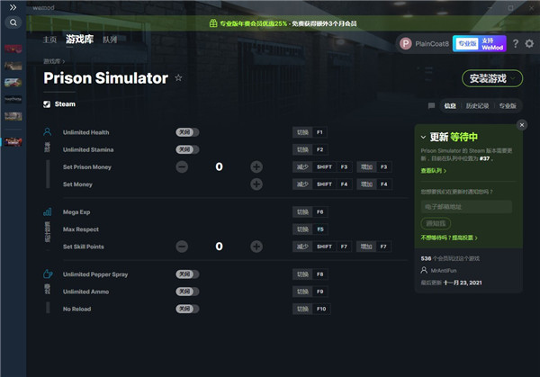
Task: Open the chat bubble icon beside the info tab
Action: 431,105
